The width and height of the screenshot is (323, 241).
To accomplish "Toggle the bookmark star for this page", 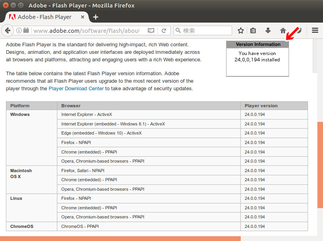I will coord(241,30).
